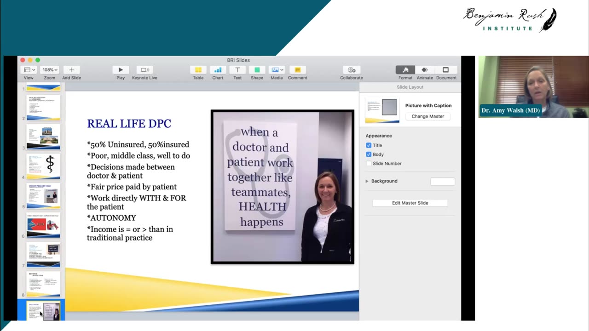Select slide 6 thumbnail in navigator
Viewport: 589px width, 331px height.
(43, 225)
